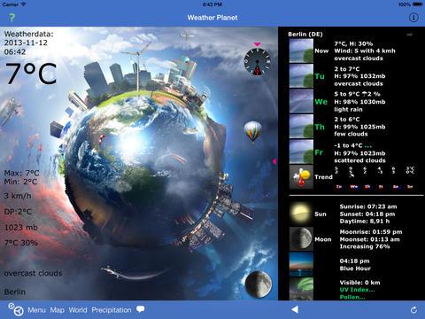Tap the hot air balloon icon
The height and width of the screenshot is (319, 425).
click(252, 131)
